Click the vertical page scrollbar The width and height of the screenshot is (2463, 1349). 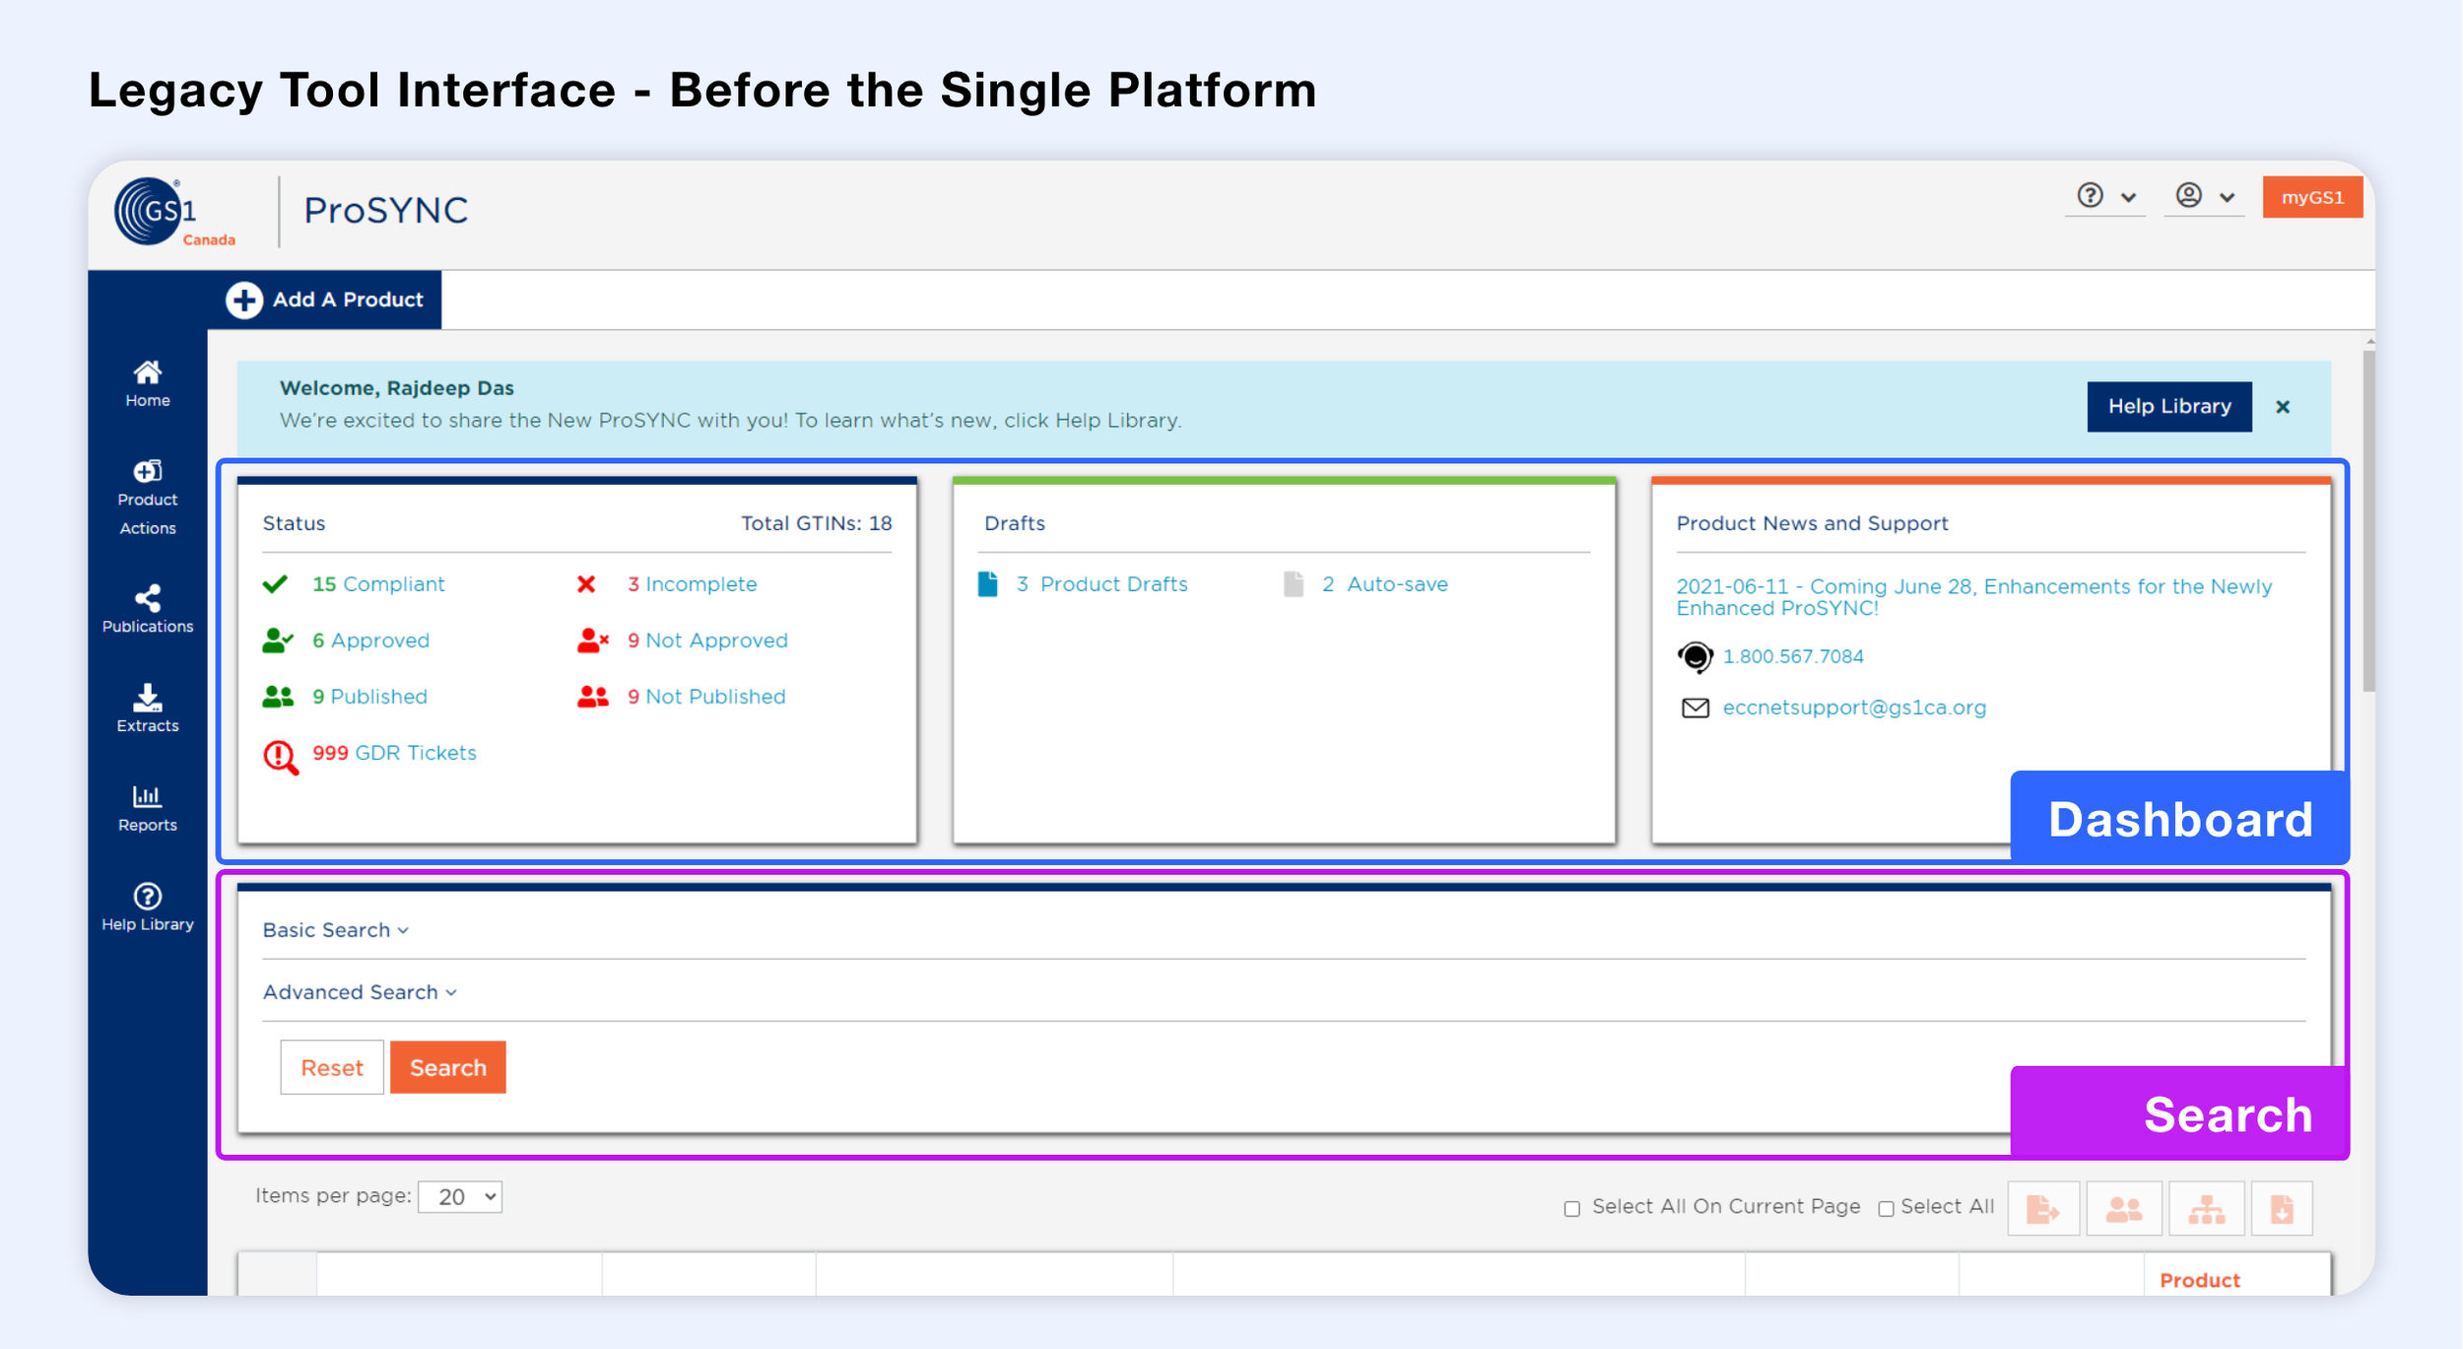click(2368, 522)
